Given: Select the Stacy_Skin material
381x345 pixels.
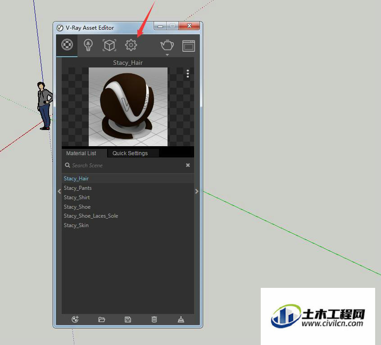Looking at the screenshot, I should click(x=128, y=225).
